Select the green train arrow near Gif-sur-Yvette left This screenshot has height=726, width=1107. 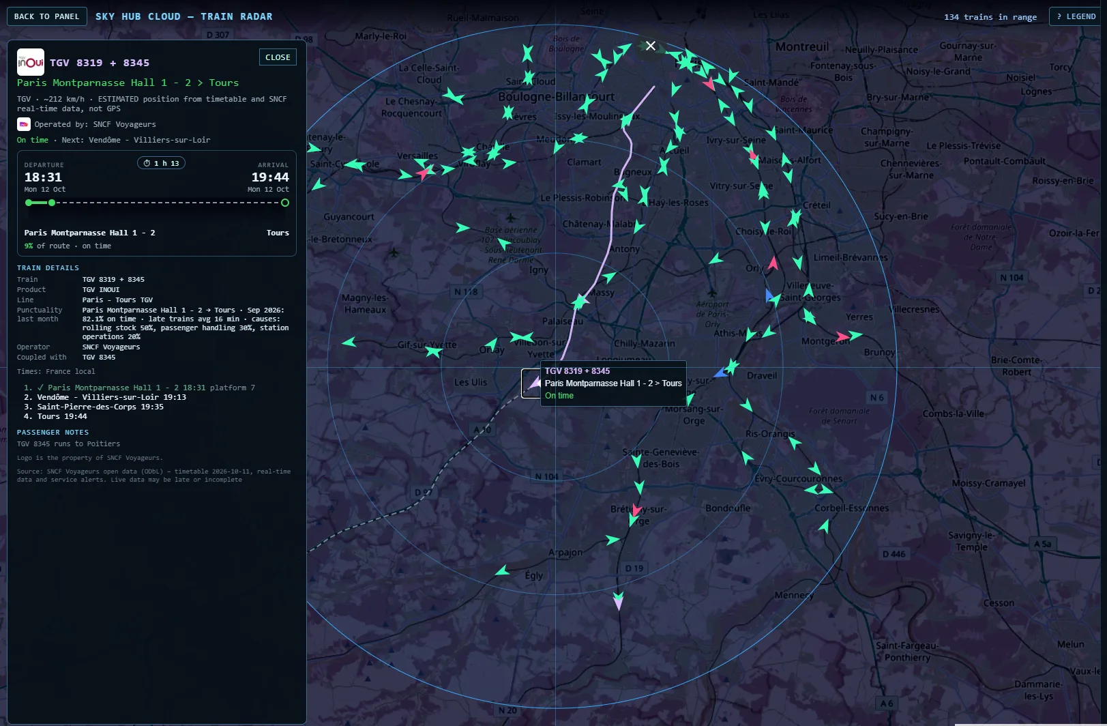click(349, 342)
